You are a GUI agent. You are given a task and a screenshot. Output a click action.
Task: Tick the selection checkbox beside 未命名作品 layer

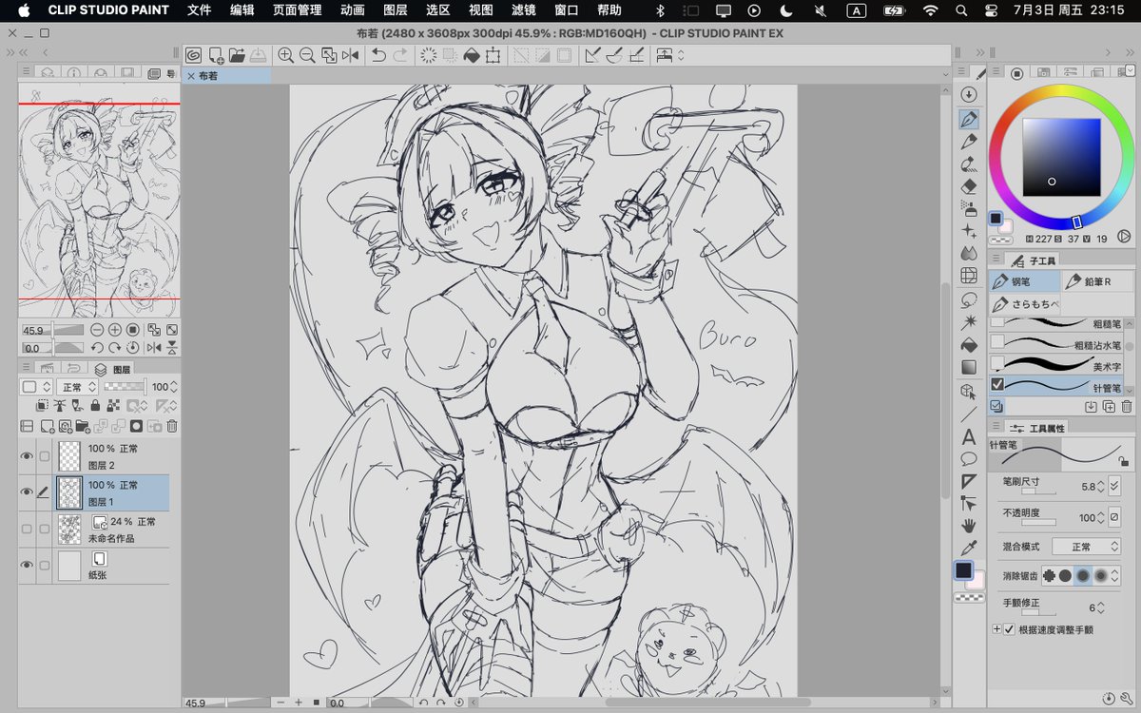click(x=44, y=530)
